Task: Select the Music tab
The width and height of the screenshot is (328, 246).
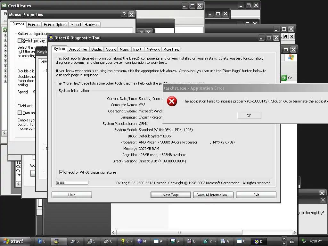Action: tap(124, 49)
